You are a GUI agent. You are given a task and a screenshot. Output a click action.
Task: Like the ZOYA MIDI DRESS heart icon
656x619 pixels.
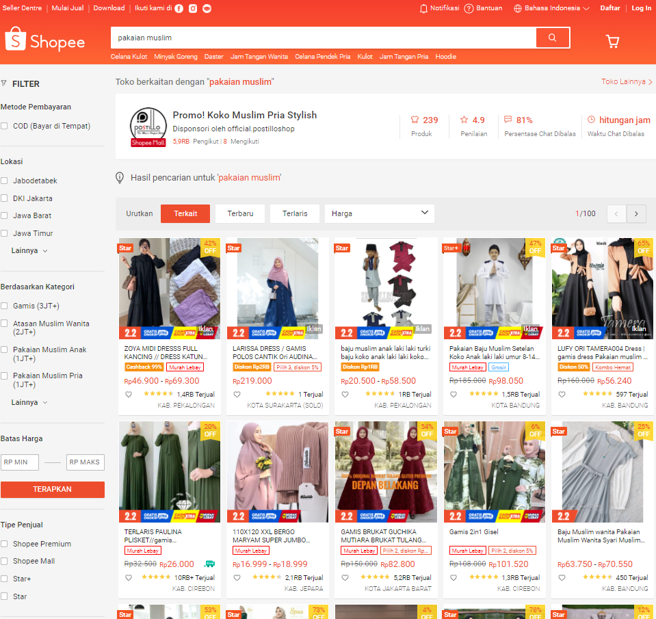point(129,394)
